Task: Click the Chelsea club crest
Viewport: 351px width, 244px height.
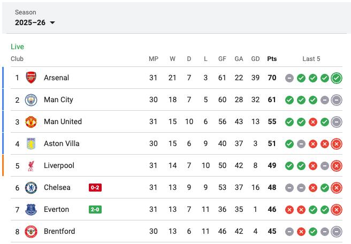Action: [31, 187]
